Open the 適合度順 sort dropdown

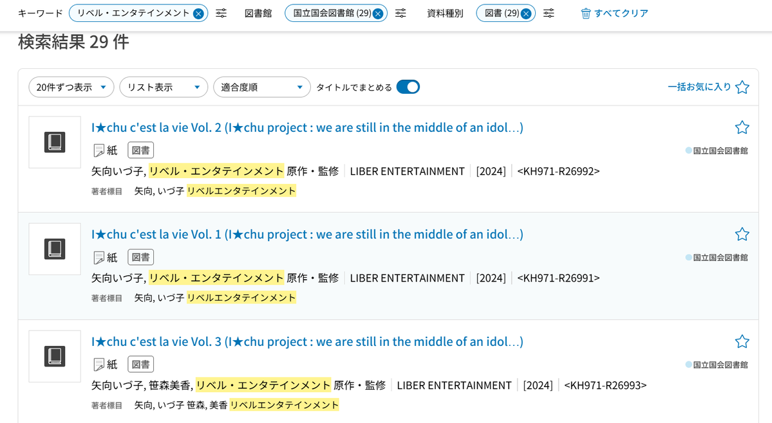[262, 87]
